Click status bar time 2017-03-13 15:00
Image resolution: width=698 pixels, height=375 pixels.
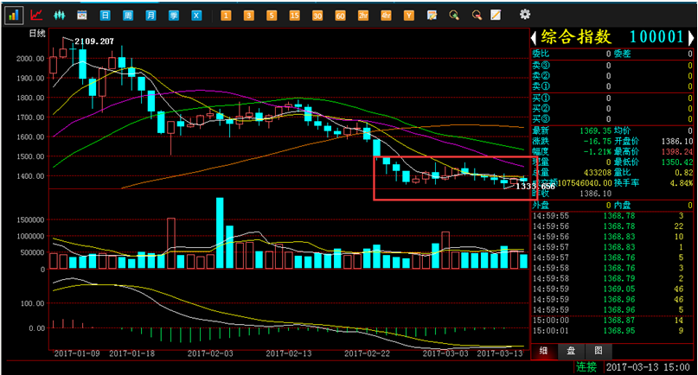click(648, 367)
